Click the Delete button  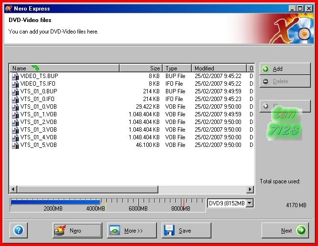pos(285,81)
